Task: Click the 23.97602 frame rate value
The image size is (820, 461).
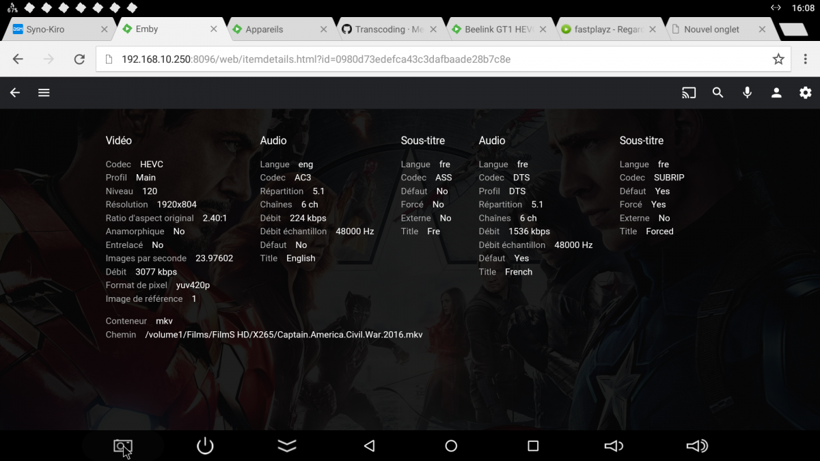Action: [215, 258]
